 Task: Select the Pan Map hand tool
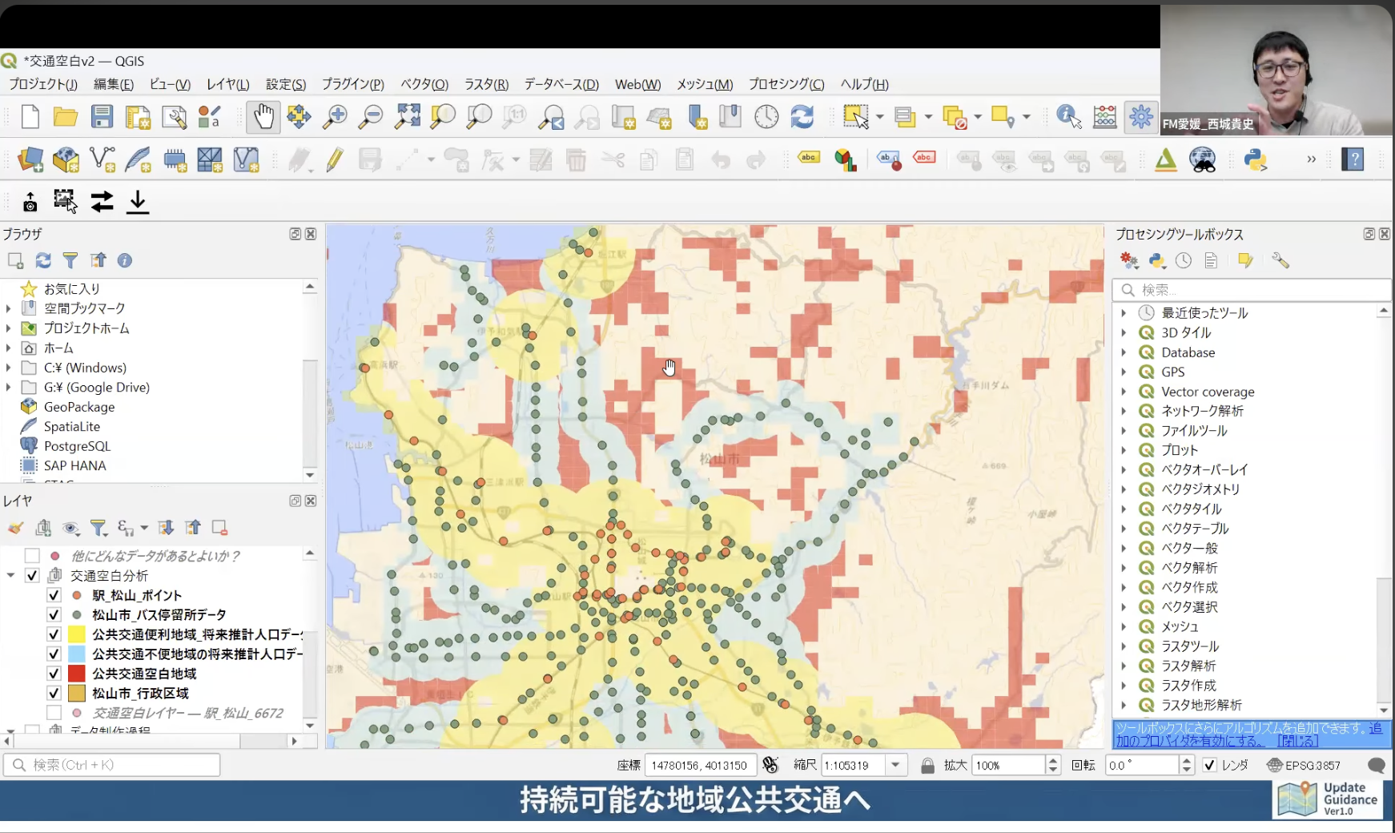pyautogui.click(x=263, y=117)
